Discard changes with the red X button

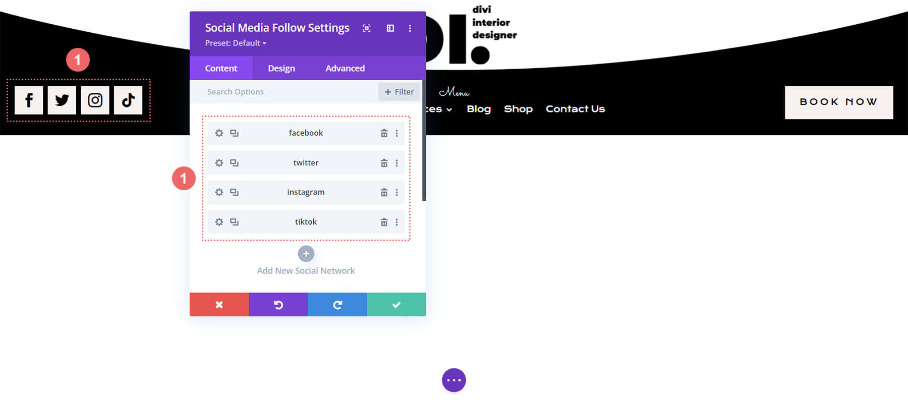click(x=219, y=305)
